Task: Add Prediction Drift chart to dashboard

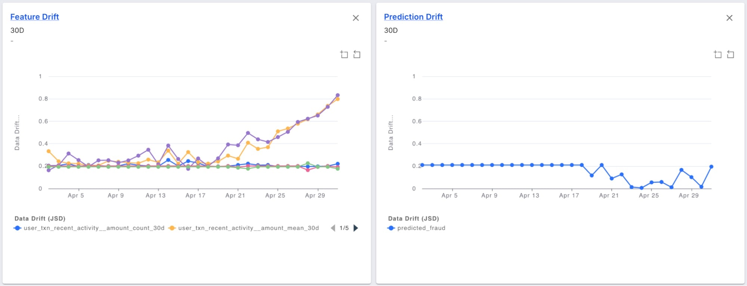Action: [x=717, y=54]
